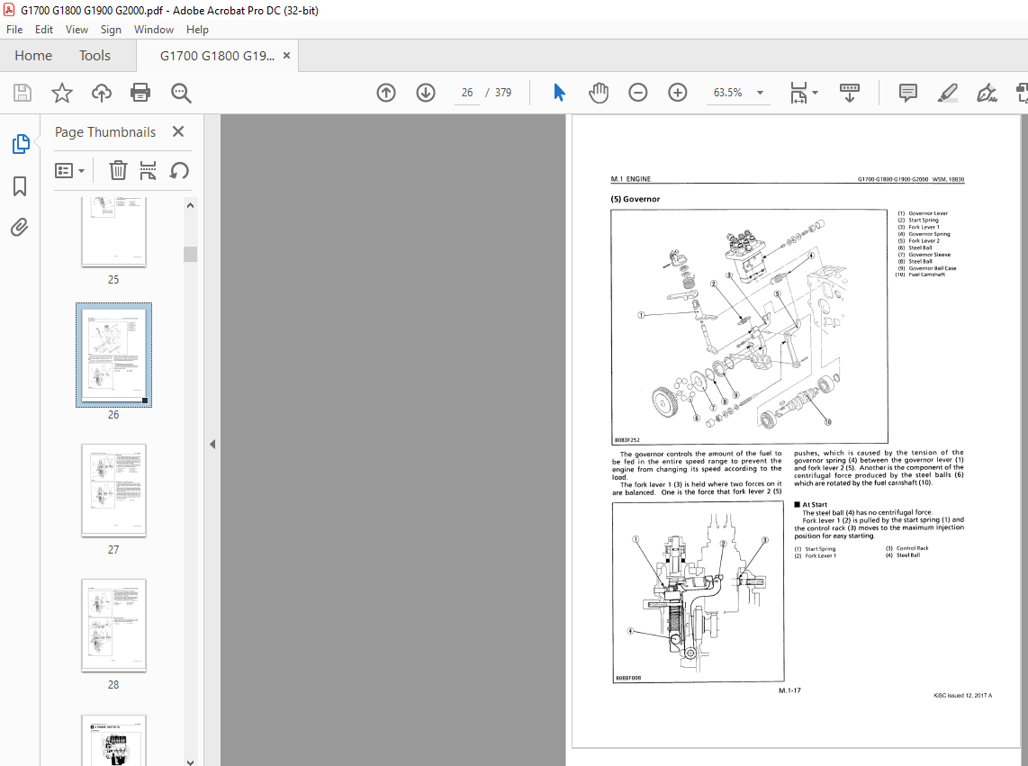The image size is (1028, 766).
Task: Open Find text magnifier icon
Action: pos(181,93)
